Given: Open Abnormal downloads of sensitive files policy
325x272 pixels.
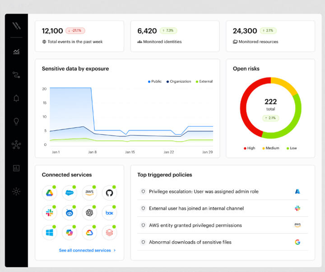Looking at the screenshot, I should click(x=190, y=242).
